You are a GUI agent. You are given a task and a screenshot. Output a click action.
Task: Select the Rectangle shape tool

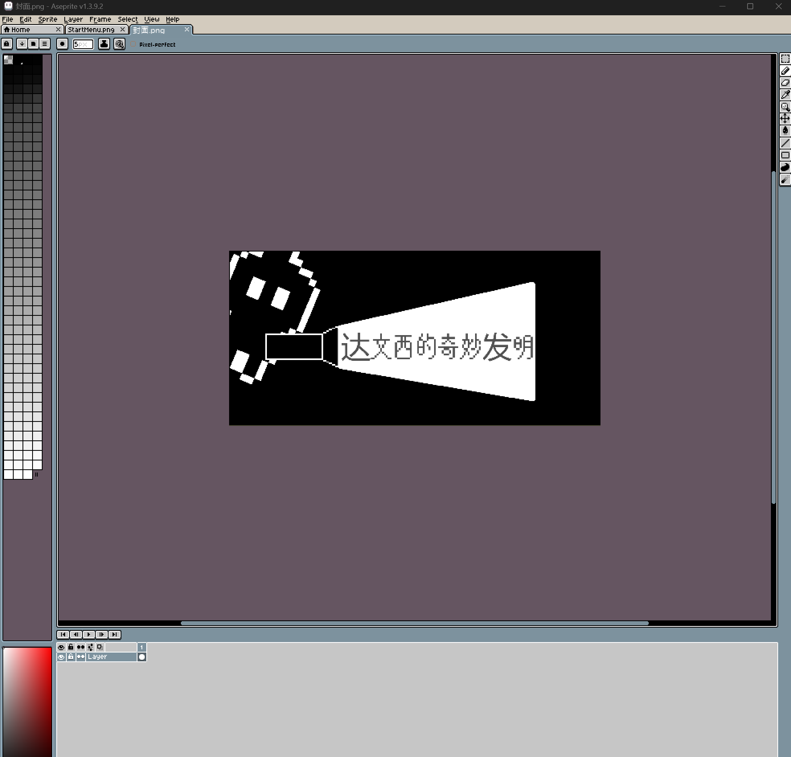tap(785, 155)
